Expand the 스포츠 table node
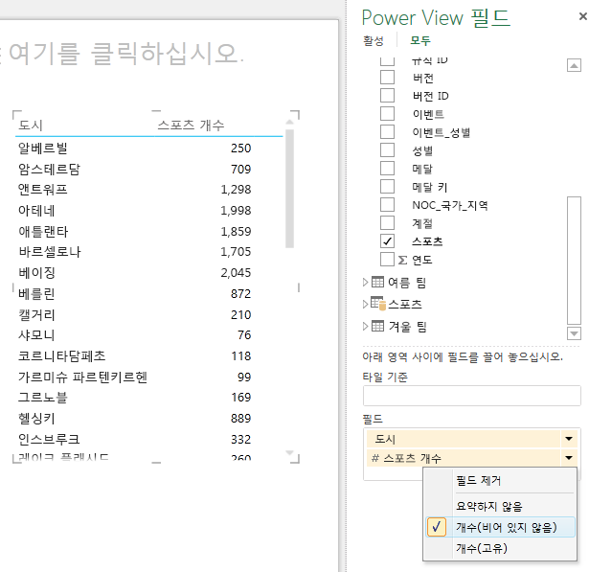589x572 pixels. tap(365, 304)
